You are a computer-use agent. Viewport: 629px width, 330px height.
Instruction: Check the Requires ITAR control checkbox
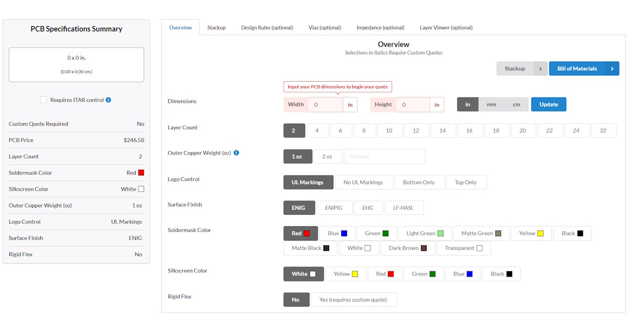click(x=44, y=100)
